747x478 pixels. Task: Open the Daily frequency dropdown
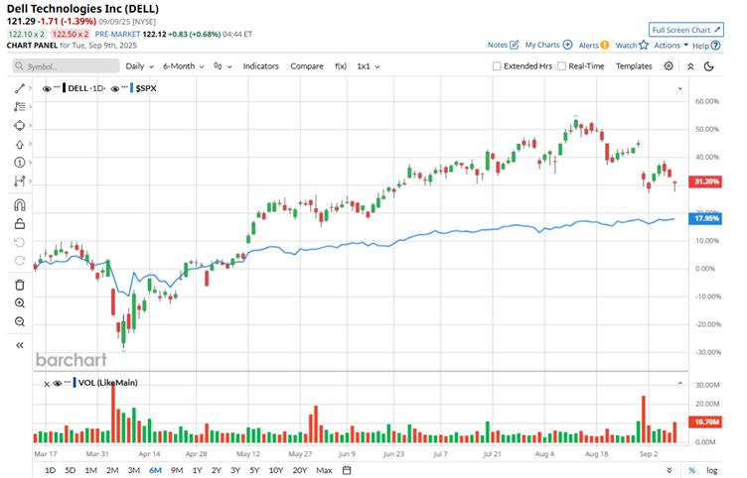pos(140,66)
